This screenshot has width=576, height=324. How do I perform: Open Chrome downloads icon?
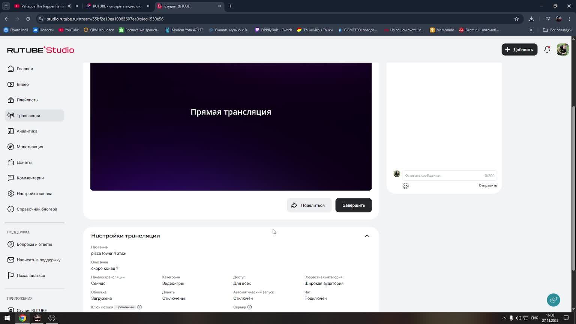click(531, 19)
